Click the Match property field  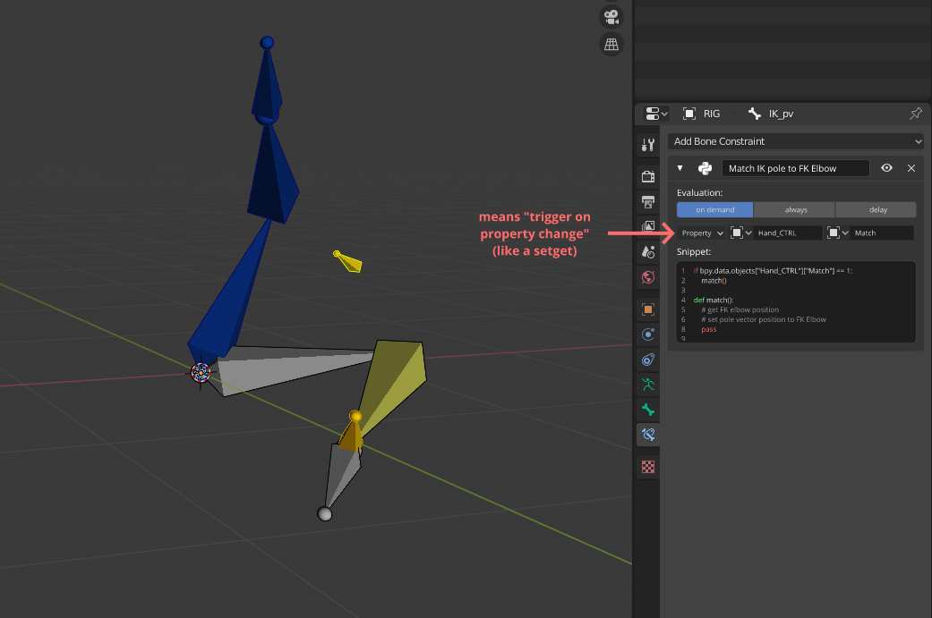tap(882, 233)
